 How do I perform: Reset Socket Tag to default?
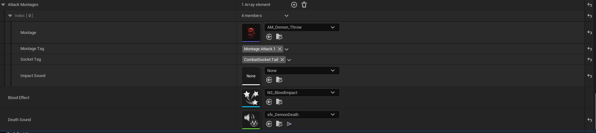(590, 59)
